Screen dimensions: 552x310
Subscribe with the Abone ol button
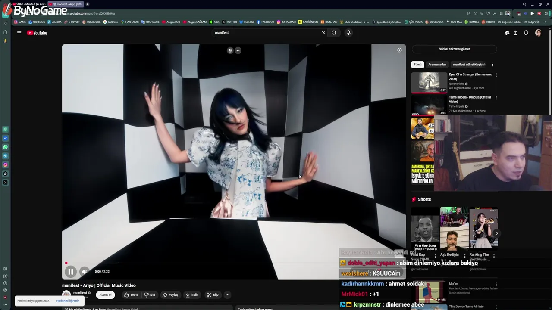[x=105, y=295]
